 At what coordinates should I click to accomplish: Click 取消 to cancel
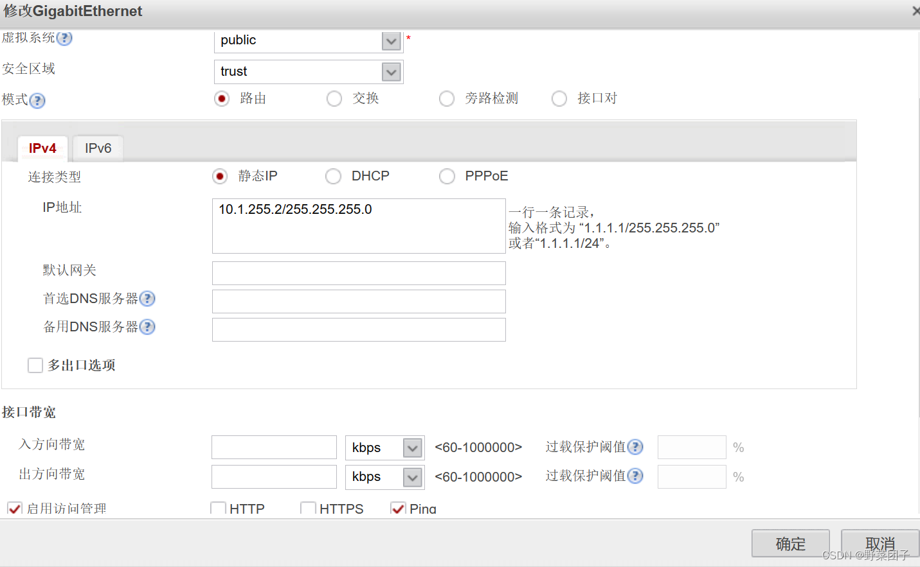pos(880,544)
